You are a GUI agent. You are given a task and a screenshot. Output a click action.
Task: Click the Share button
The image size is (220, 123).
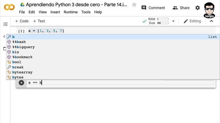coord(181,8)
